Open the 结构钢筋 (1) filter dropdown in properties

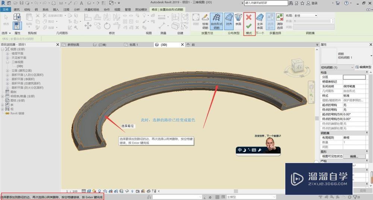point(337,68)
